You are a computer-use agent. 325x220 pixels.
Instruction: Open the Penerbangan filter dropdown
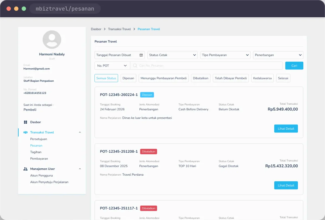[278, 55]
